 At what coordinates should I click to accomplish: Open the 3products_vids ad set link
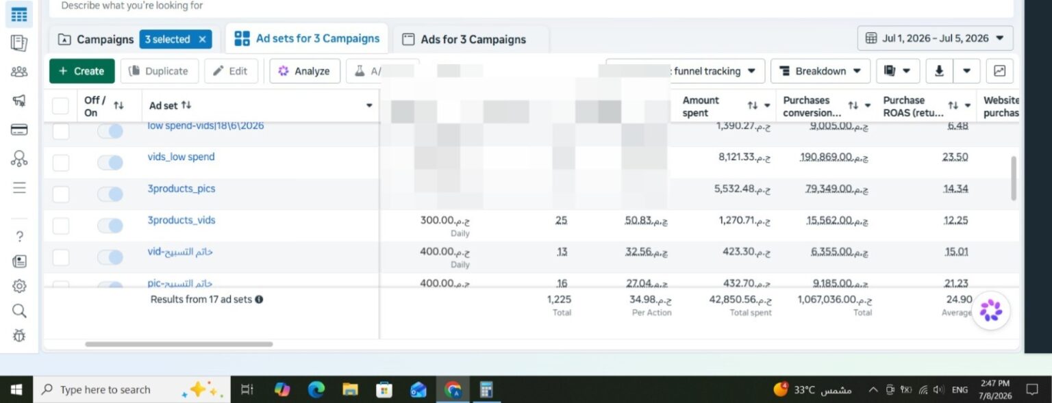point(181,220)
